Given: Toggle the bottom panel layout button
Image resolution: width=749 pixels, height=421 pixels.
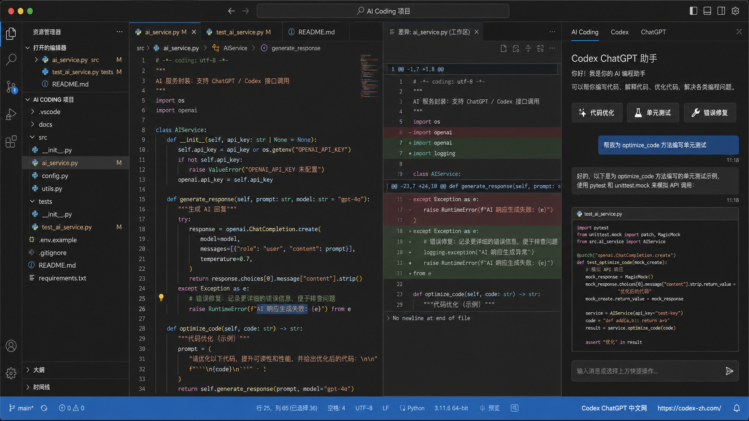Looking at the screenshot, I should tap(707, 11).
